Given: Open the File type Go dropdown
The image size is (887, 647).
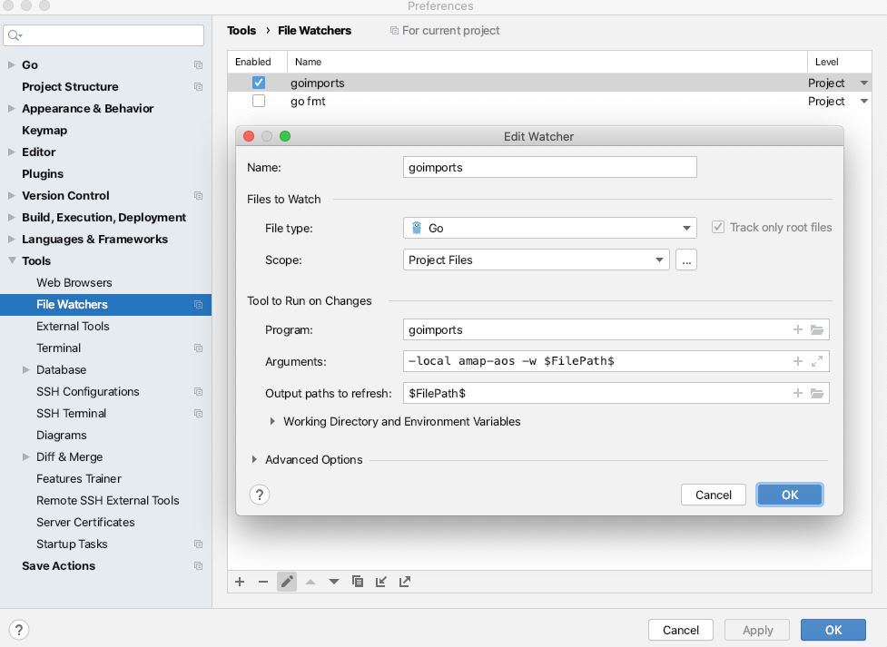Looking at the screenshot, I should tap(549, 228).
